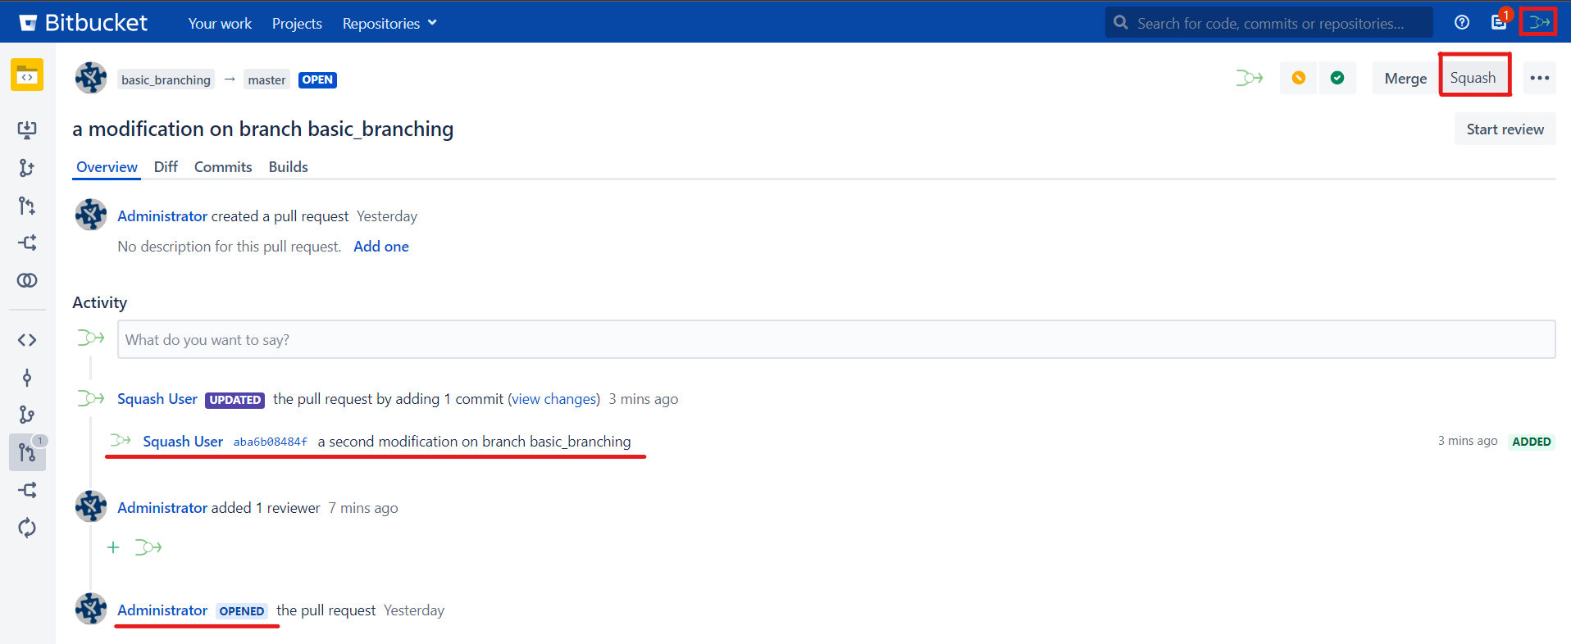Screen dimensions: 1571x644
Task: Click the UPDATED badge in the activity
Action: coord(235,400)
